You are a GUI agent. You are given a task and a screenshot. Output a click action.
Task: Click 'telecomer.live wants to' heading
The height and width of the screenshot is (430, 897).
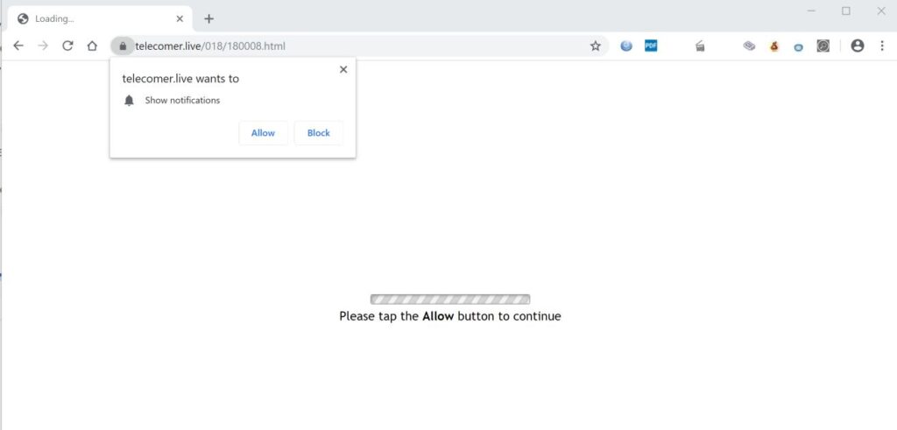(x=180, y=79)
